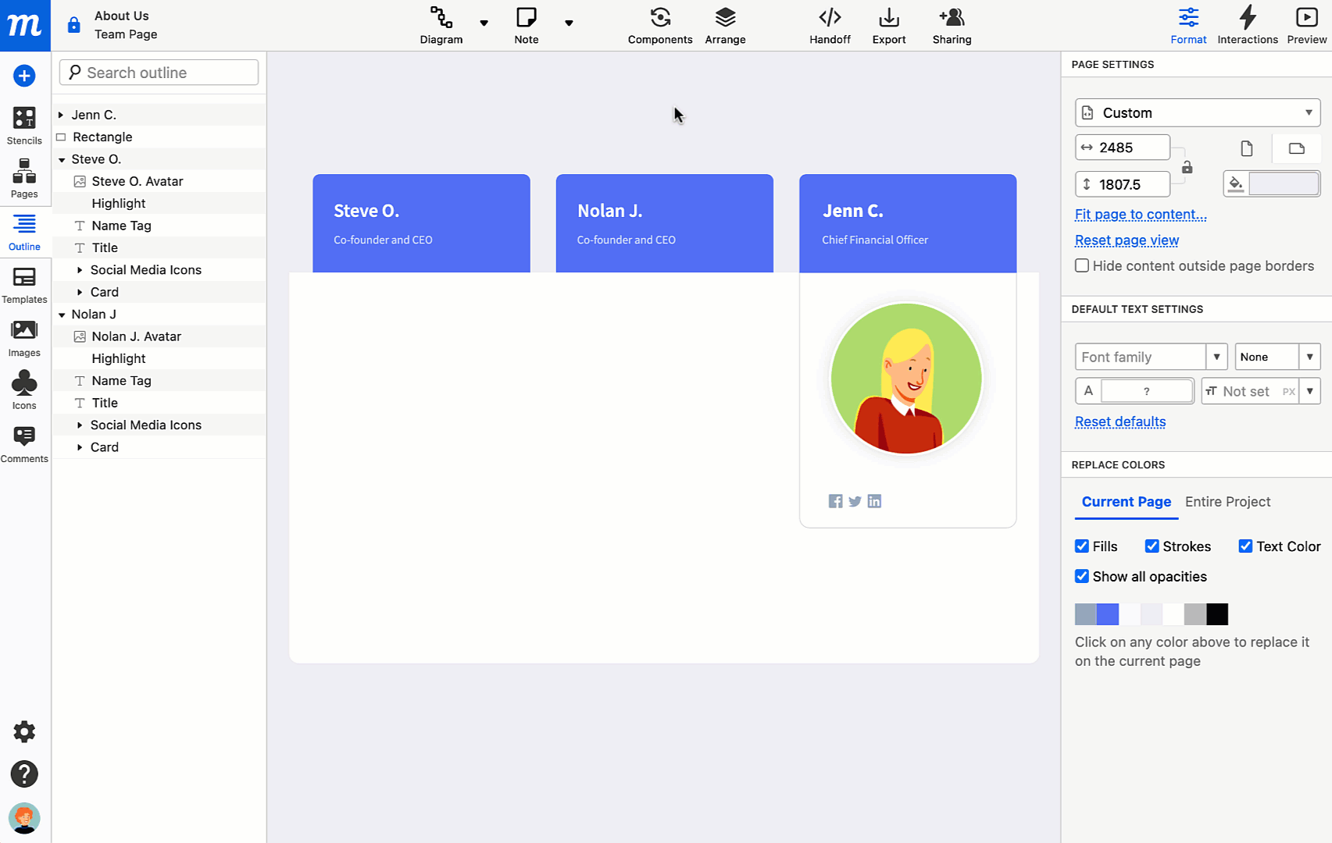Switch to the Interactions tab
This screenshot has height=843, width=1332.
[1247, 23]
